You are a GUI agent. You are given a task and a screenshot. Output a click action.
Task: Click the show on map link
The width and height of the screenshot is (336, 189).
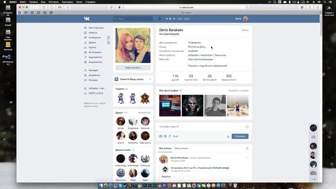pos(238,91)
